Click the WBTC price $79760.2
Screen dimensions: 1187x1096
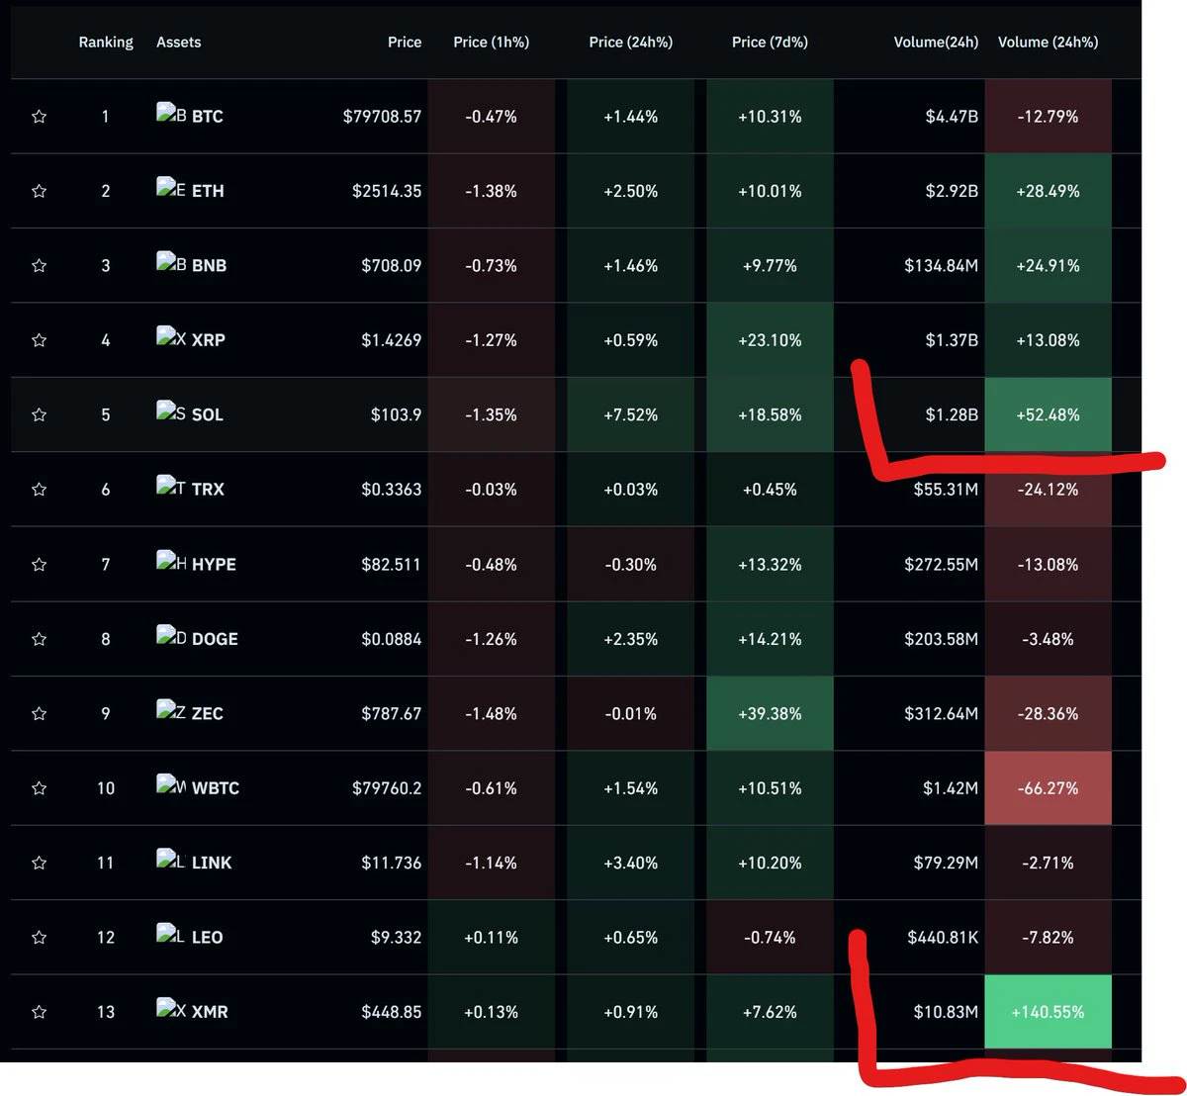(x=387, y=788)
